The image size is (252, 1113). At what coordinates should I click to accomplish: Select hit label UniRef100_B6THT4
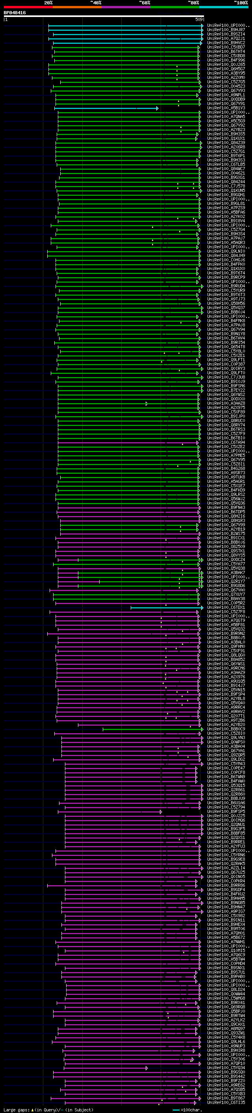pos(226,51)
